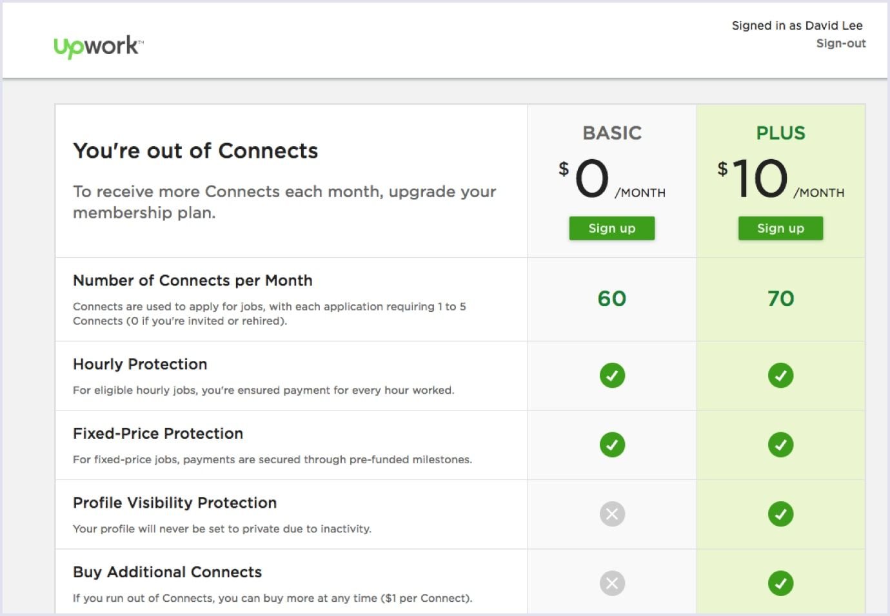Click the $0 /MONTH price
Image resolution: width=890 pixels, height=616 pixels.
(x=612, y=178)
